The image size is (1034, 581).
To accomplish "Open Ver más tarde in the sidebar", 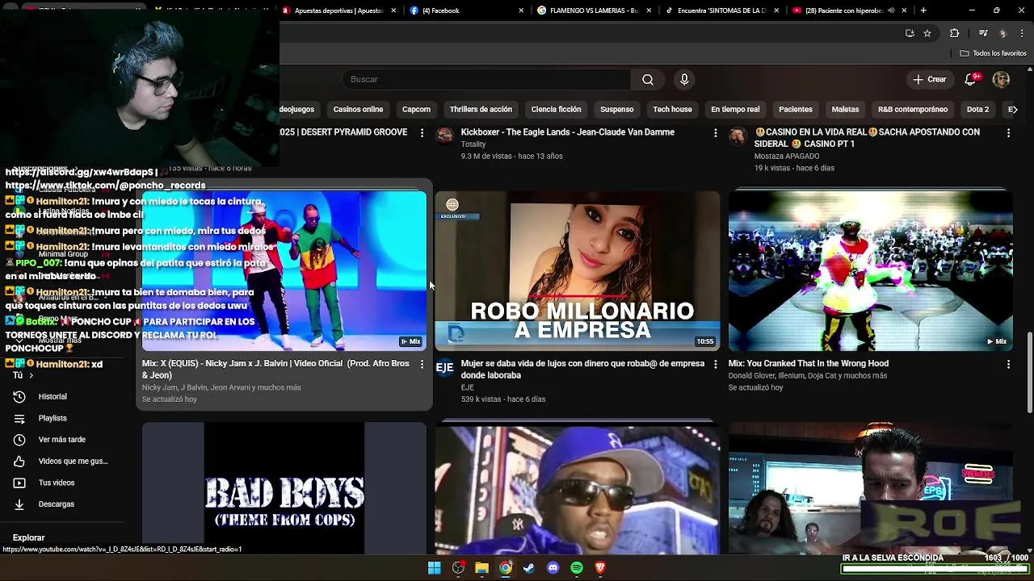I will [62, 439].
